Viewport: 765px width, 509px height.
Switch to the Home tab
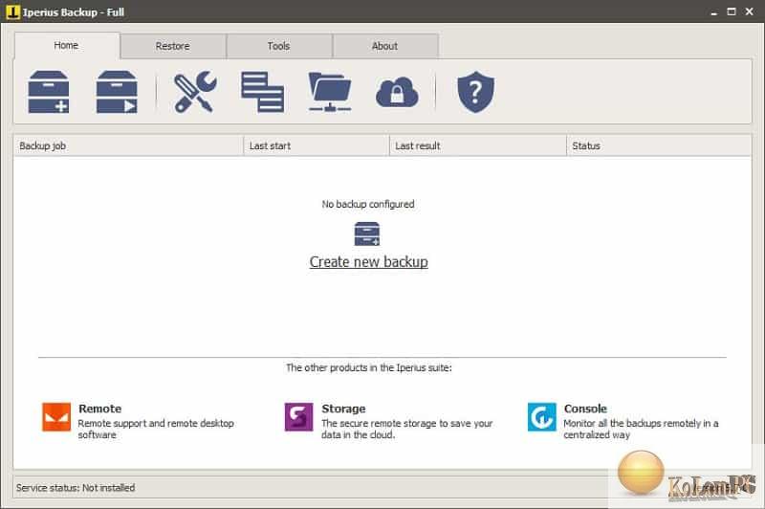click(x=67, y=45)
